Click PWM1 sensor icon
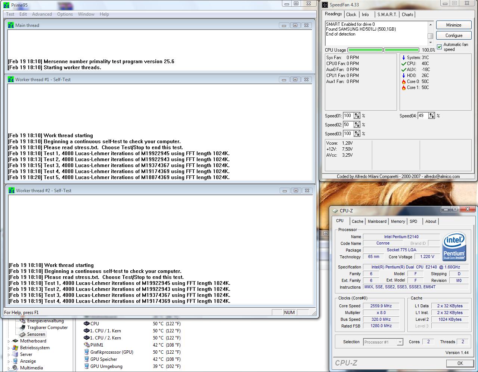Image resolution: width=478 pixels, height=372 pixels. (87, 345)
